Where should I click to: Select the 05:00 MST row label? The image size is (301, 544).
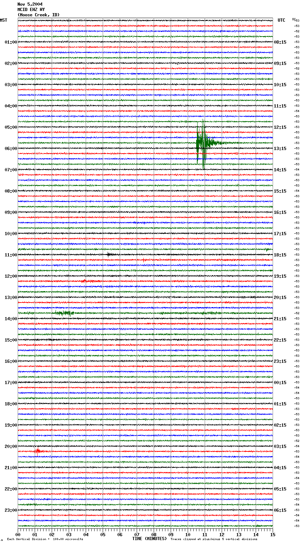tap(11, 127)
